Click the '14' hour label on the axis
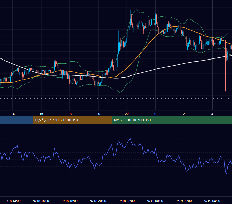This screenshot has width=232, height=204. tap(13, 114)
